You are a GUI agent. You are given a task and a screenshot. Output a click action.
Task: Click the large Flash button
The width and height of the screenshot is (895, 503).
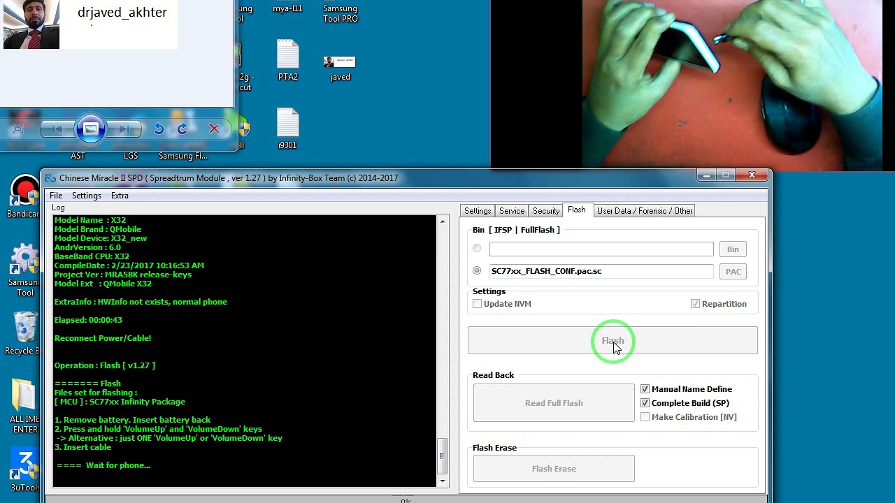613,340
